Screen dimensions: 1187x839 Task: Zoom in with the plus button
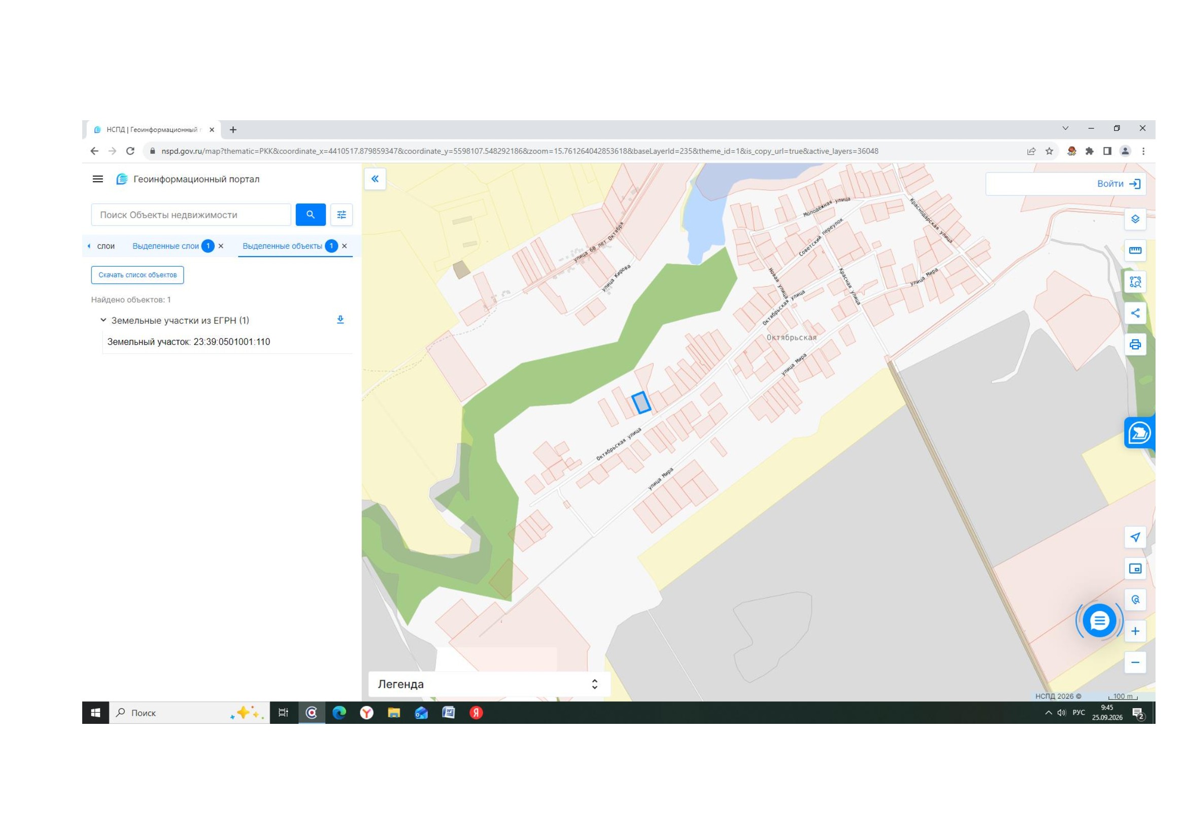pyautogui.click(x=1135, y=632)
